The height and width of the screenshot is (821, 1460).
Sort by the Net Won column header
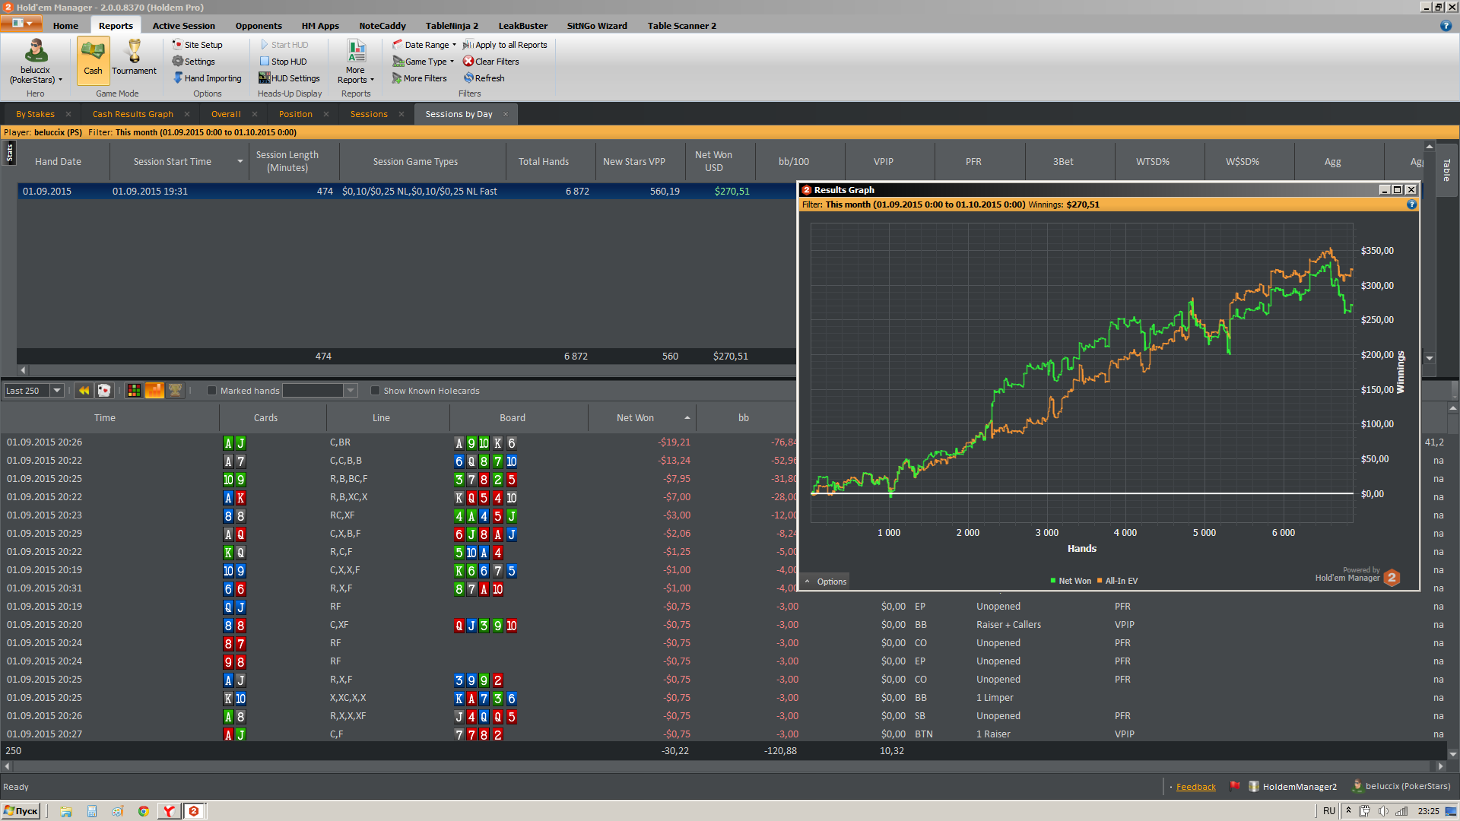point(635,418)
